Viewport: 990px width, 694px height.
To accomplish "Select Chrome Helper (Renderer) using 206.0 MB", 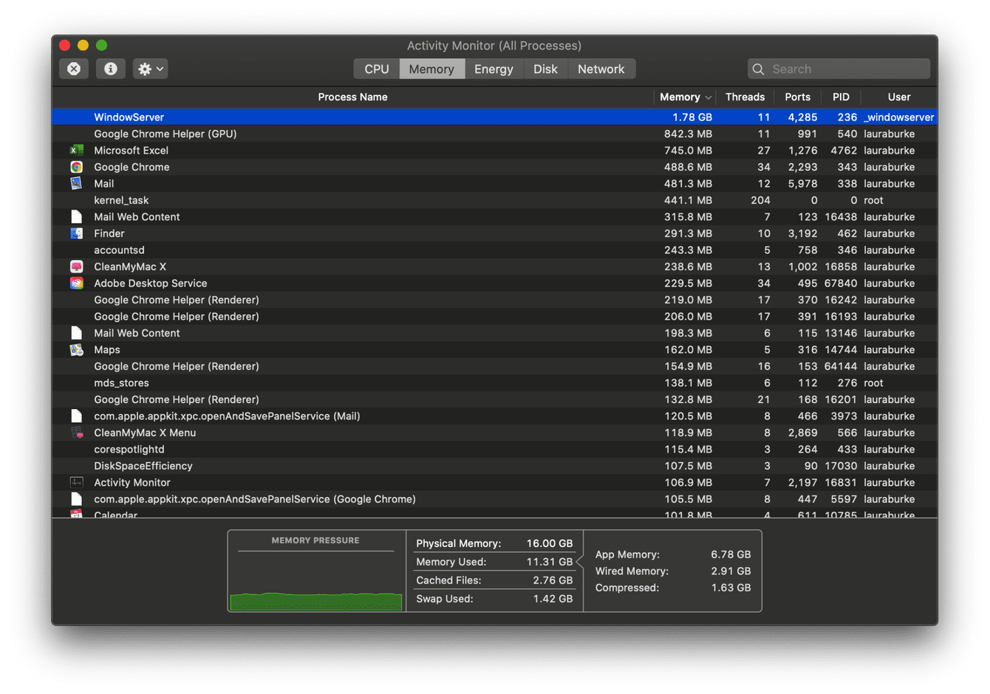I will tap(494, 316).
